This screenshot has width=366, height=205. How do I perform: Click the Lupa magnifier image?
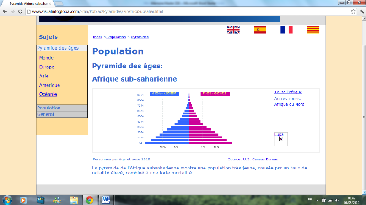[x=281, y=139]
